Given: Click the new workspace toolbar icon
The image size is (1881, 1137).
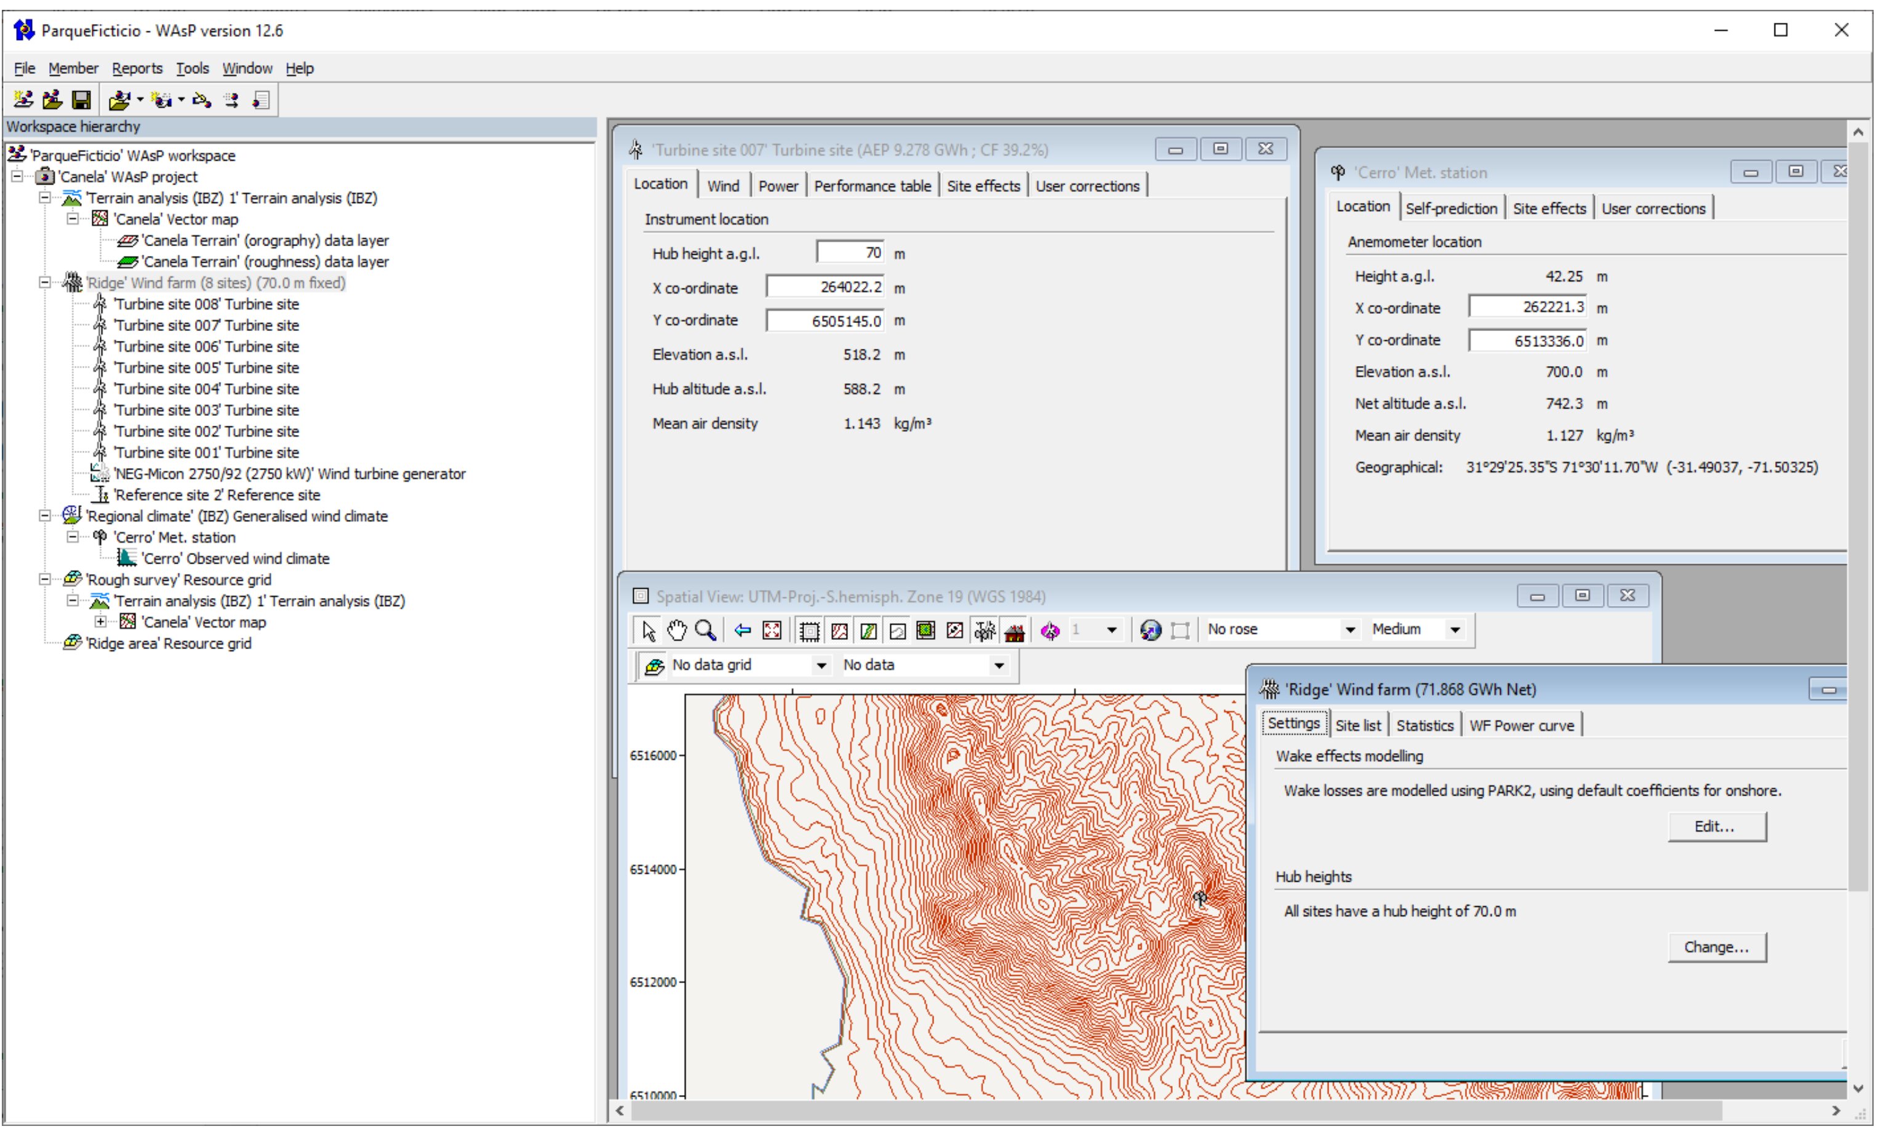Looking at the screenshot, I should click(23, 100).
